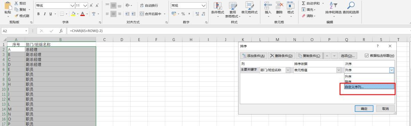Toggle 数据包含标题 (data has headers) checkbox
Viewport: 411px width, 126px height.
click(367, 56)
